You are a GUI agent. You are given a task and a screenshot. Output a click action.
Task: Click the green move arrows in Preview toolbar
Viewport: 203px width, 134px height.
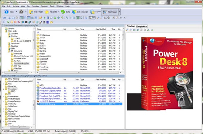click(x=138, y=30)
